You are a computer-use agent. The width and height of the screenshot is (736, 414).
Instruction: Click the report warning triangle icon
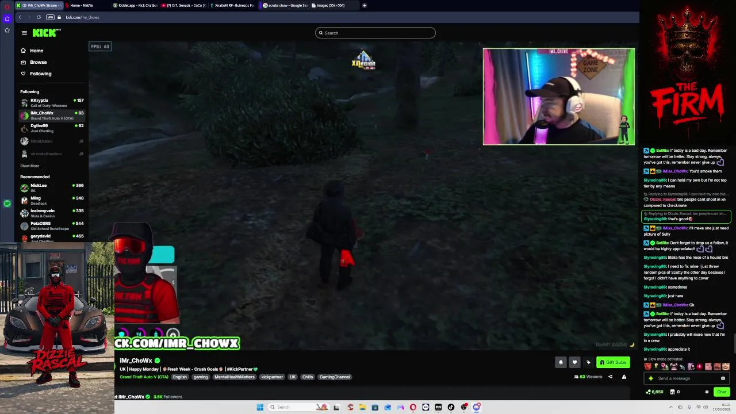coord(624,377)
